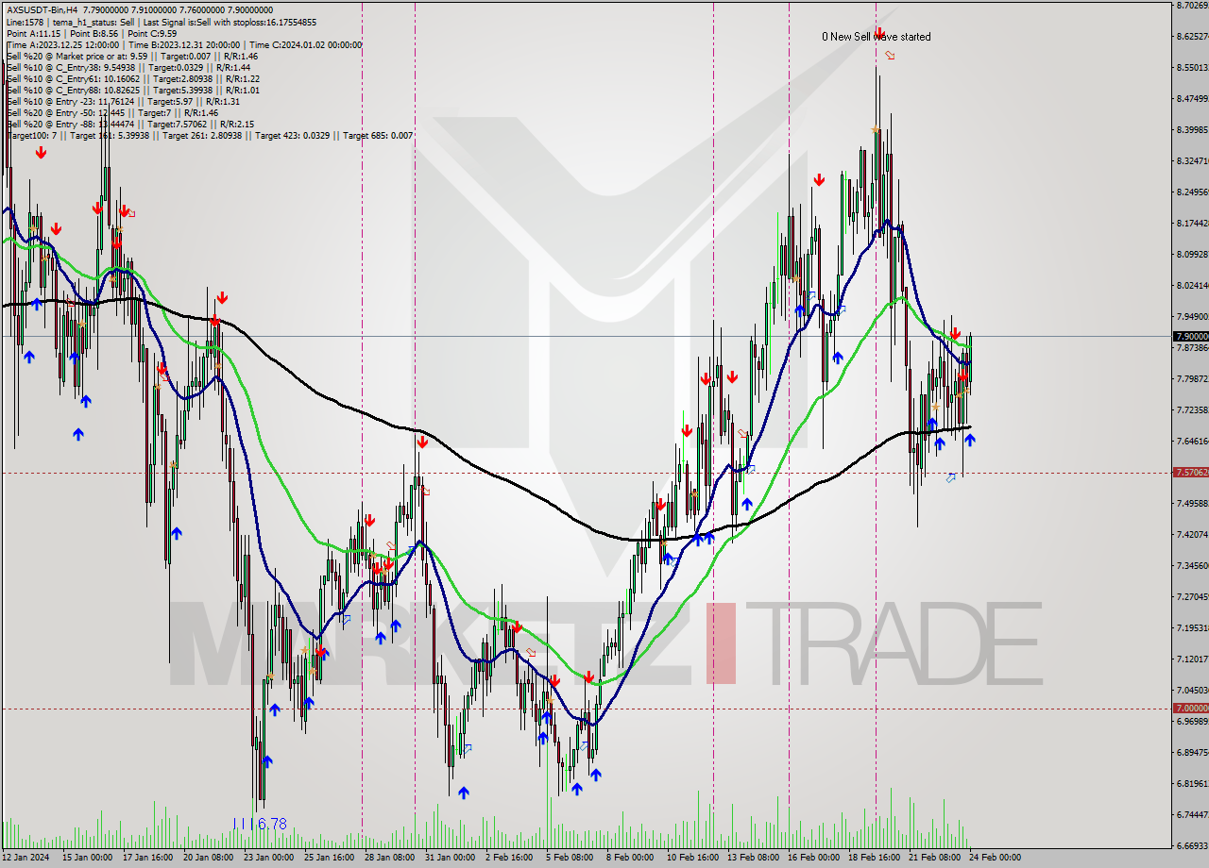The height and width of the screenshot is (868, 1209).
Task: Click the 7.6461 price axis label
Action: coord(1193,442)
